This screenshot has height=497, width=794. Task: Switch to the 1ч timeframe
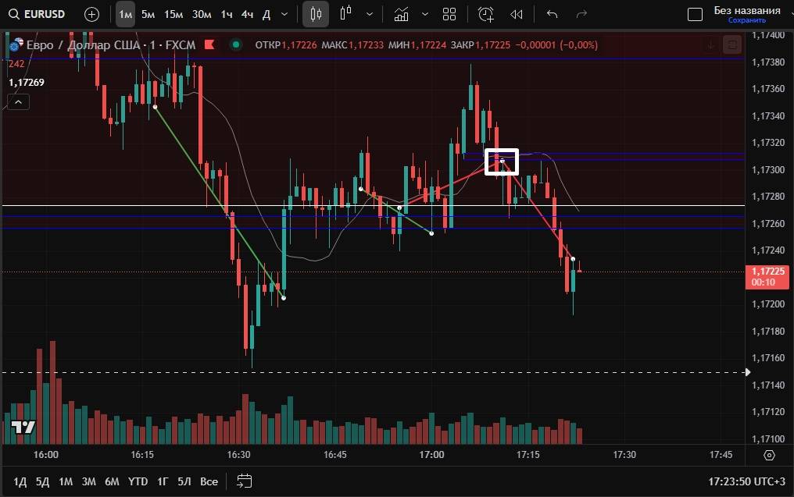click(227, 14)
